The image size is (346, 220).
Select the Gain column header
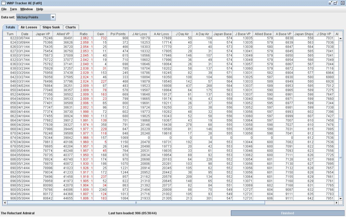click(100, 34)
